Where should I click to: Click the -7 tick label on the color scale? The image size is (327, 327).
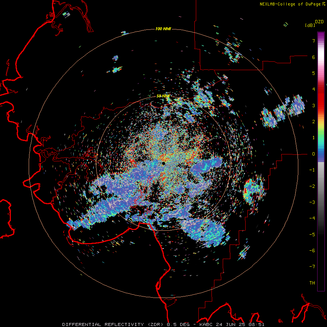[x=312, y=267]
